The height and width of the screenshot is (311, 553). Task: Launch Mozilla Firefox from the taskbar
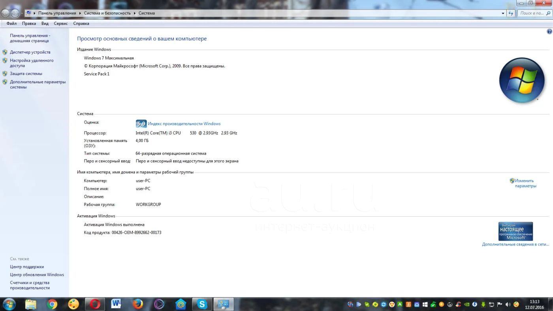[x=137, y=304]
